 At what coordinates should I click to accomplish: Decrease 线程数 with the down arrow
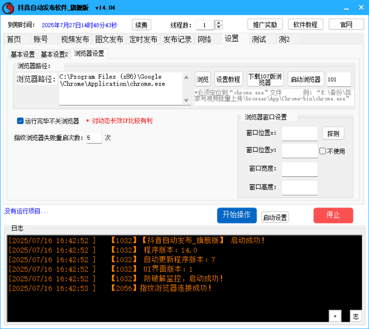tap(219, 27)
